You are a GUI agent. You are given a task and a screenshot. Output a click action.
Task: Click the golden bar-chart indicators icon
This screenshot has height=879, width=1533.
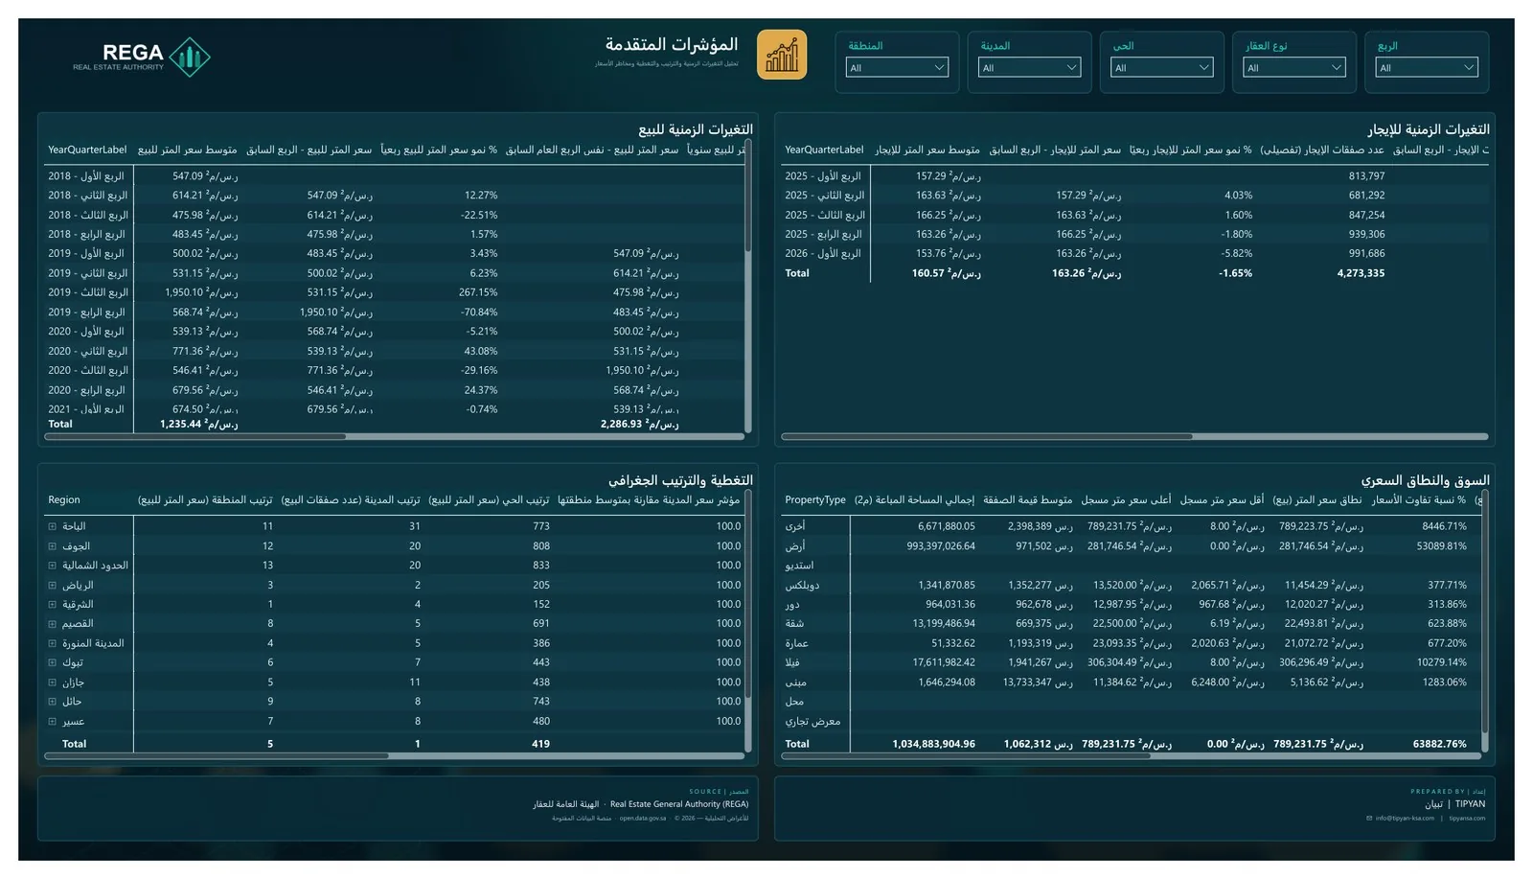[x=782, y=55]
